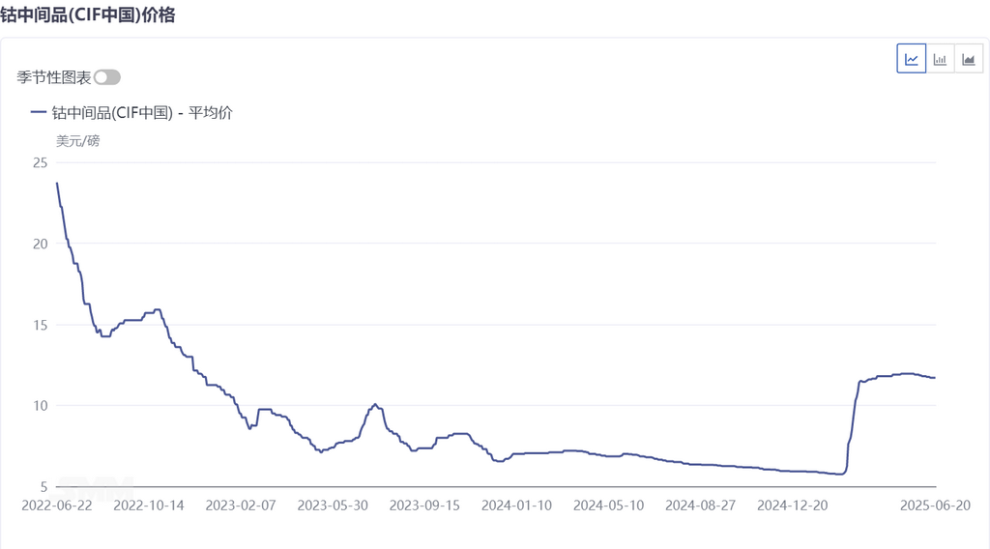The width and height of the screenshot is (990, 549).
Task: Click the 钴中间品(CIF中国)价格 page title
Action: coord(88,15)
